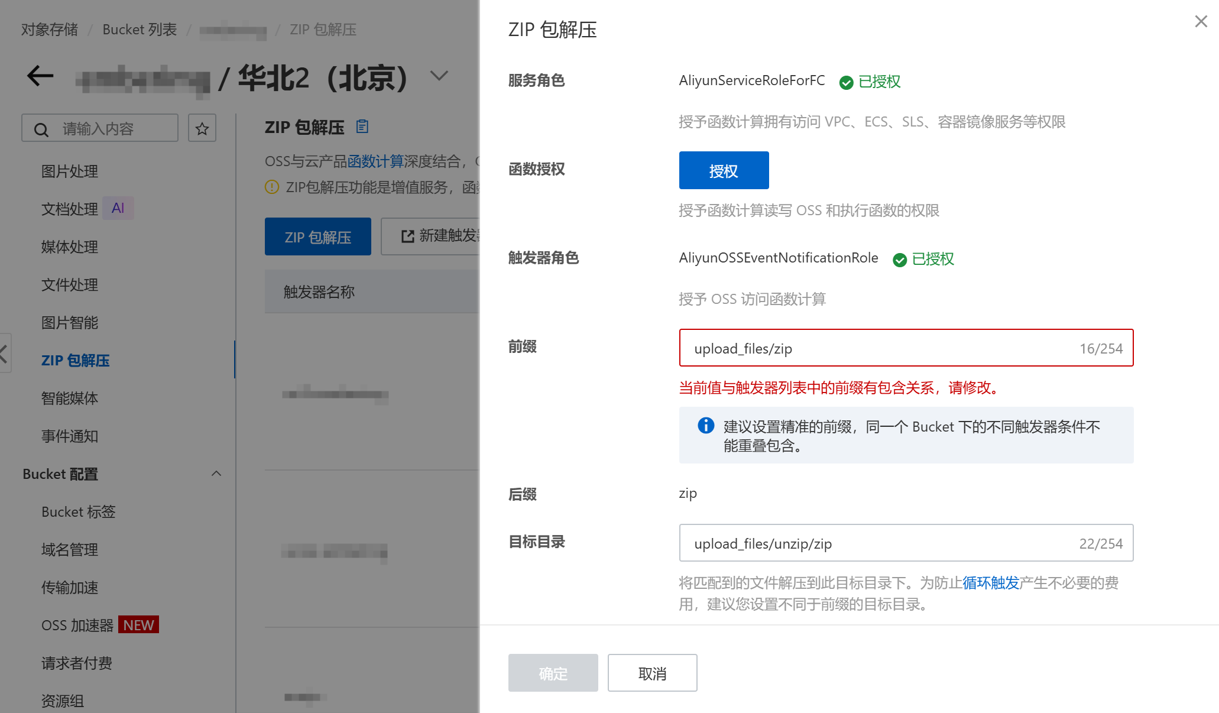
Task: Click the star favorite icon
Action: (202, 128)
